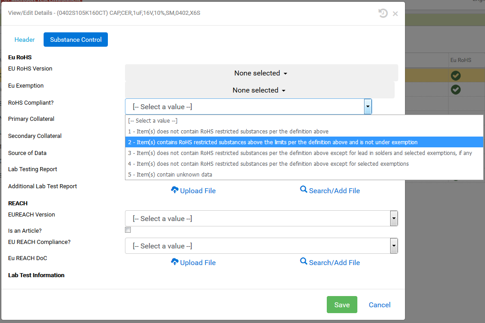Select the Substance Control tab
Image resolution: width=485 pixels, height=323 pixels.
tap(76, 40)
